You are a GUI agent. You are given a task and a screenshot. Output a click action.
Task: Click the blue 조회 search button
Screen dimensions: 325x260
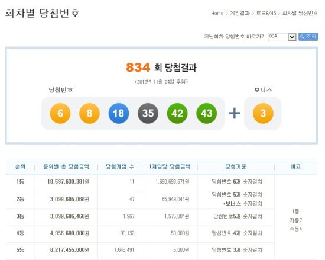308,37
